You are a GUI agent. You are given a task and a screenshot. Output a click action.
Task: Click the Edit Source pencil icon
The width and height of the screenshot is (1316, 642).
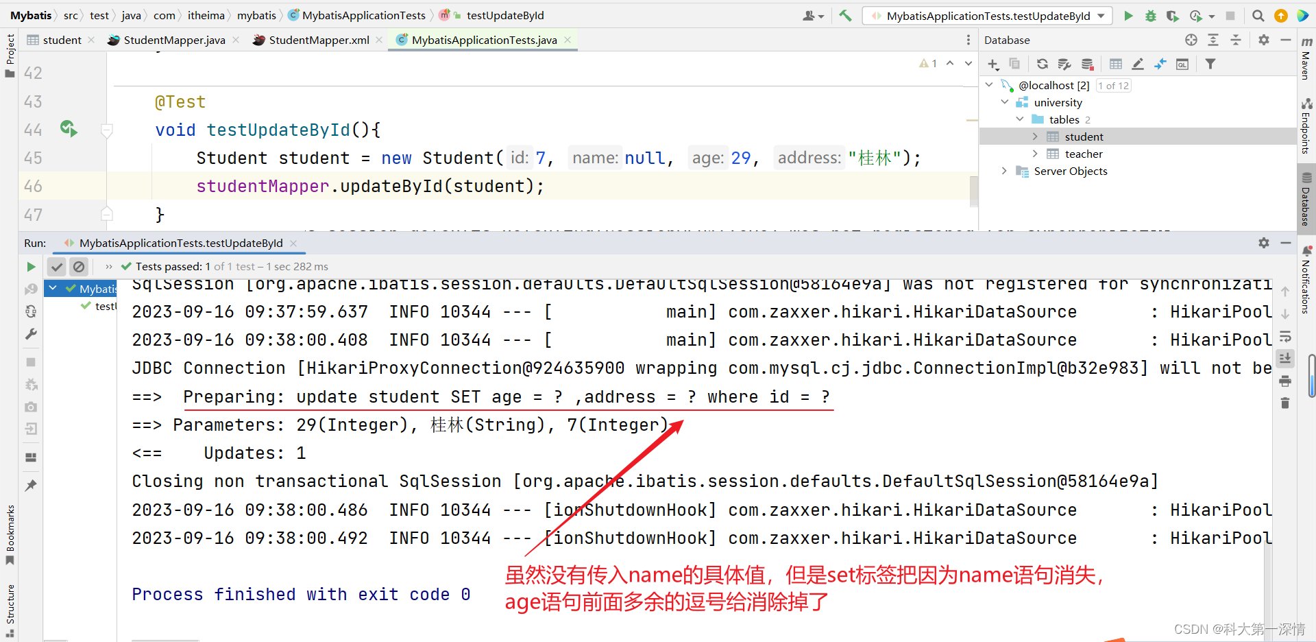pos(1138,64)
